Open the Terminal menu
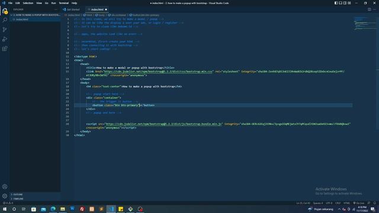379x213 pixels. coord(64,3)
